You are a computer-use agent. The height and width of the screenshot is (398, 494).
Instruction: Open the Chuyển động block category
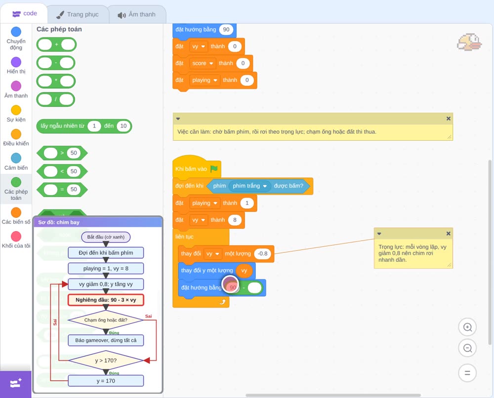[16, 39]
